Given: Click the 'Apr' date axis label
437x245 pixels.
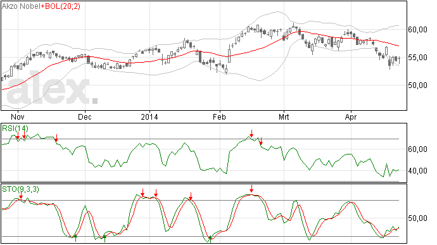Looking at the screenshot, I should tap(351, 117).
